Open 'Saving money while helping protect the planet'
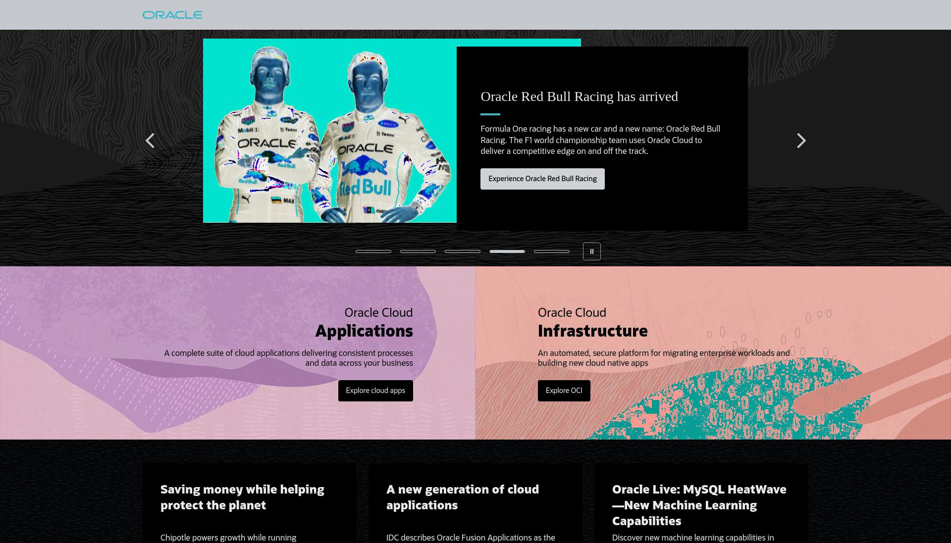Screen dimensions: 951x543 click(242, 497)
